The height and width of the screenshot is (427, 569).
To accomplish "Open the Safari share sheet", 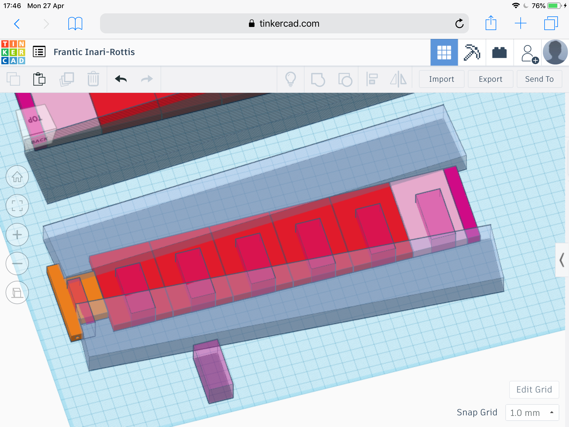I will (491, 23).
